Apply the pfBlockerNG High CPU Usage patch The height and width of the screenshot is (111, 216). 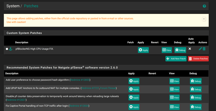tap(143, 50)
